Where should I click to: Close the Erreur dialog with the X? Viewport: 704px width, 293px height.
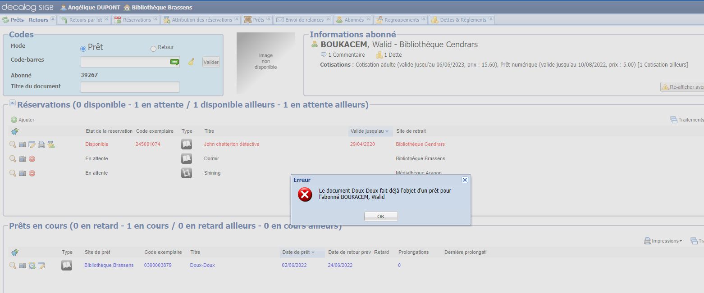coord(465,180)
